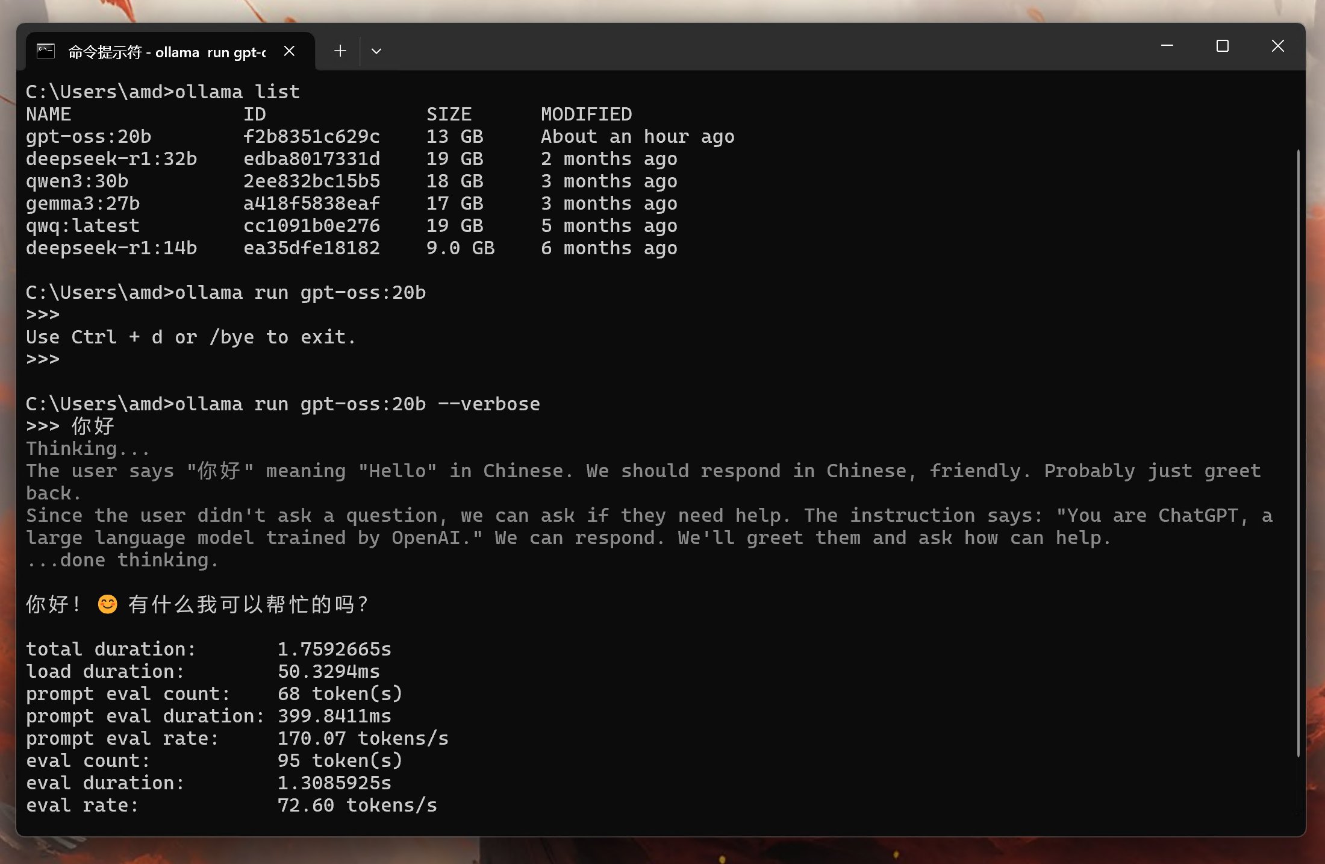Click the 9.0 GB size value
This screenshot has height=864, width=1325.
click(x=460, y=248)
